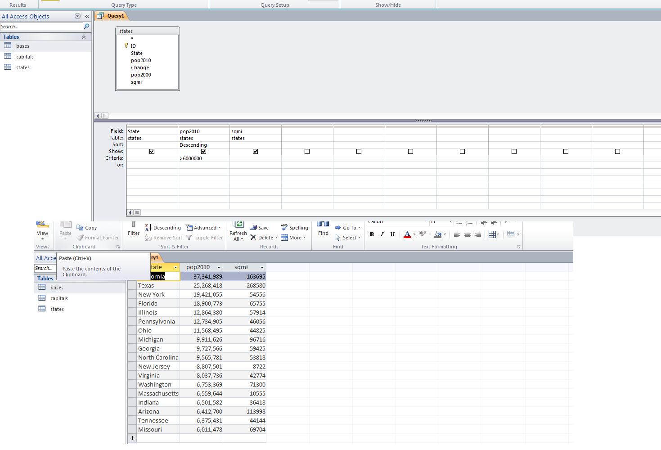Select Change in the states field list

[140, 67]
